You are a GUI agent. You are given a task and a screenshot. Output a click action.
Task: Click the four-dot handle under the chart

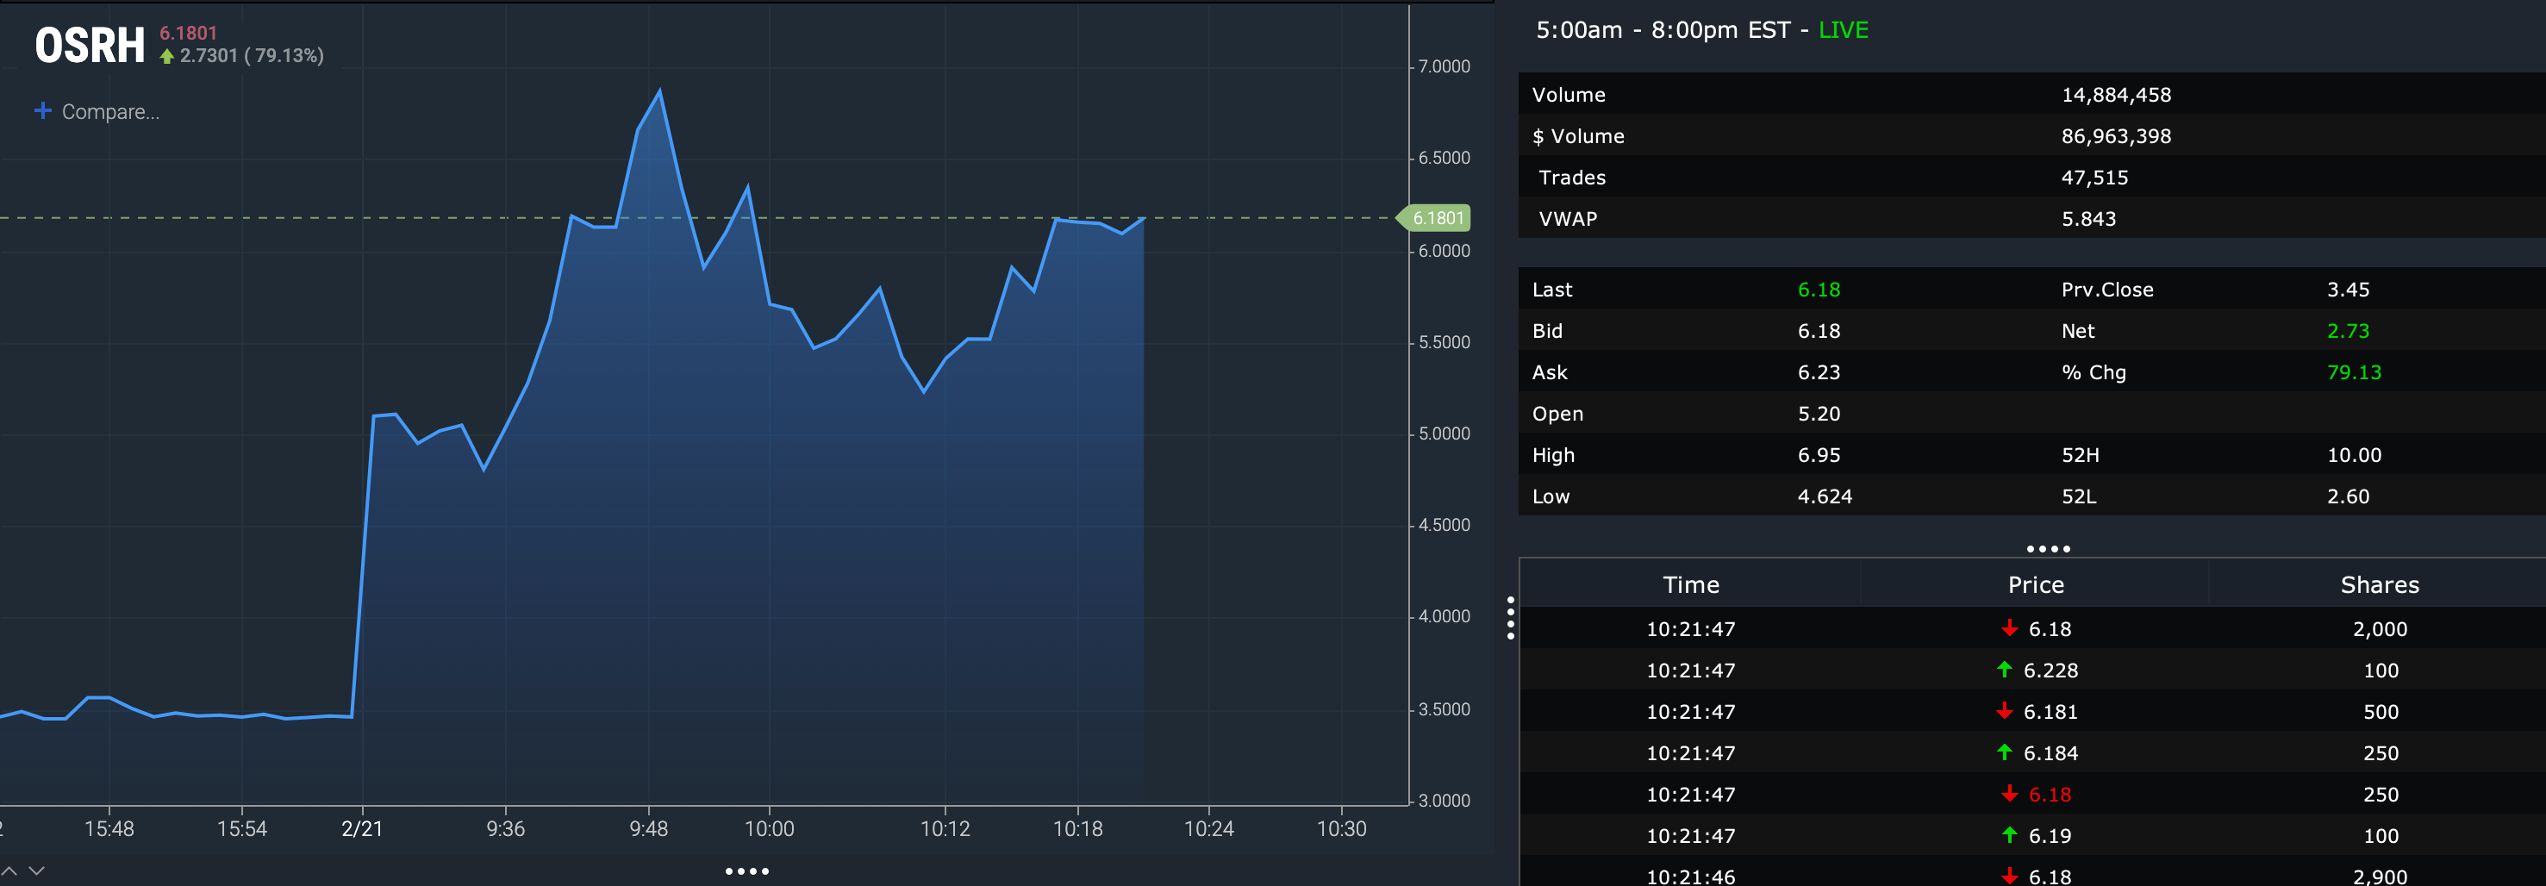(746, 871)
